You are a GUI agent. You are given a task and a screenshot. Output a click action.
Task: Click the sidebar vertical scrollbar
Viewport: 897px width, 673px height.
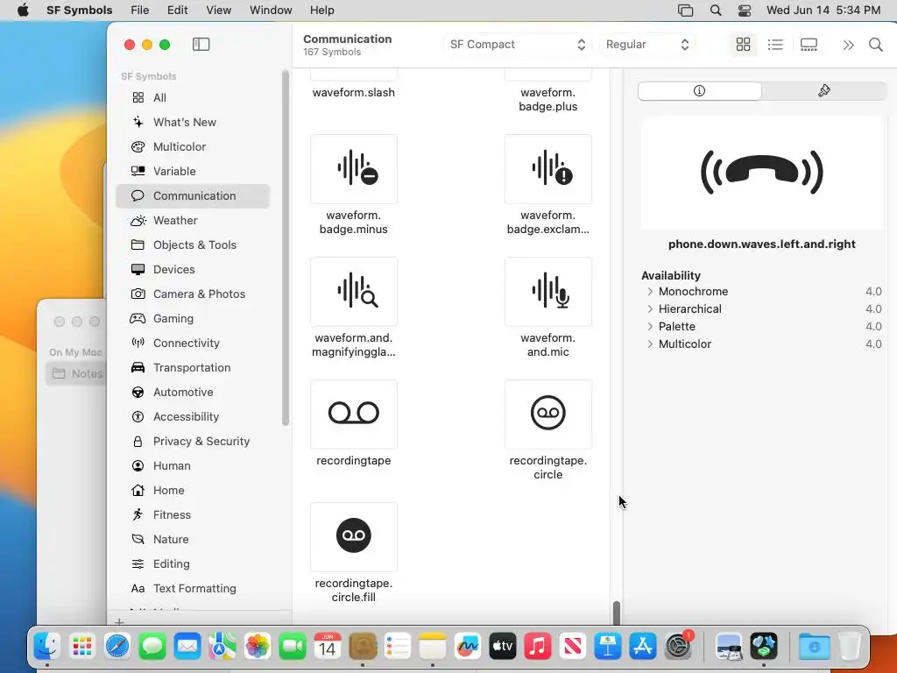286,248
